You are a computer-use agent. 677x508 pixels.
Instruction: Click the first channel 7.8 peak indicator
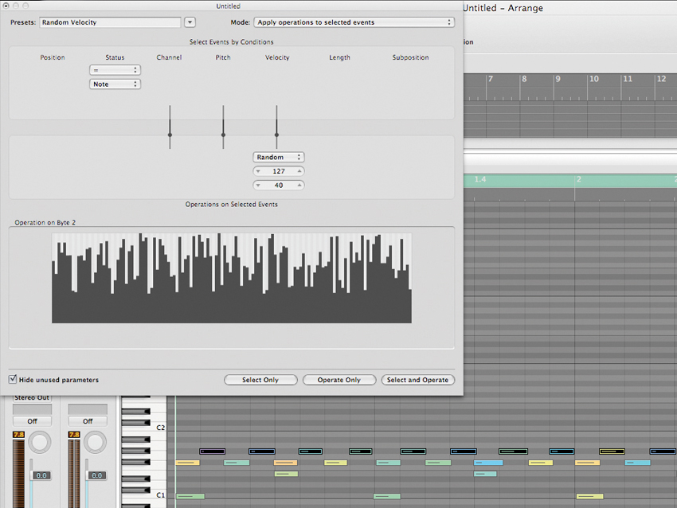(x=18, y=435)
